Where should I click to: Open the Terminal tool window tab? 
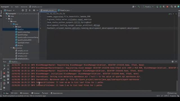pyautogui.click(x=35, y=93)
